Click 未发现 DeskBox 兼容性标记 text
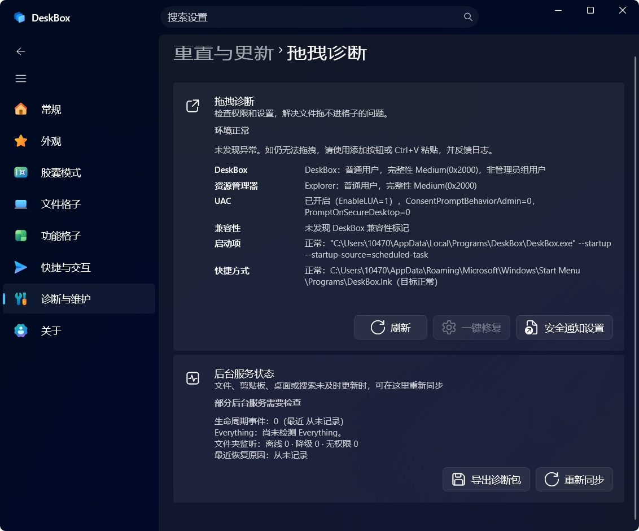Screen dimensions: 639x531 pyautogui.click(x=357, y=228)
